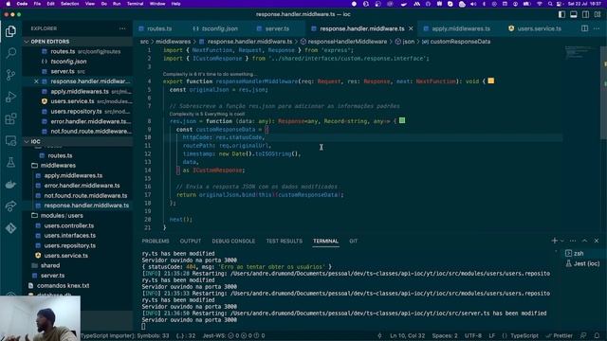Open error.handler.middleware.ts in file tree
This screenshot has width=607, height=341.
pyautogui.click(x=82, y=186)
